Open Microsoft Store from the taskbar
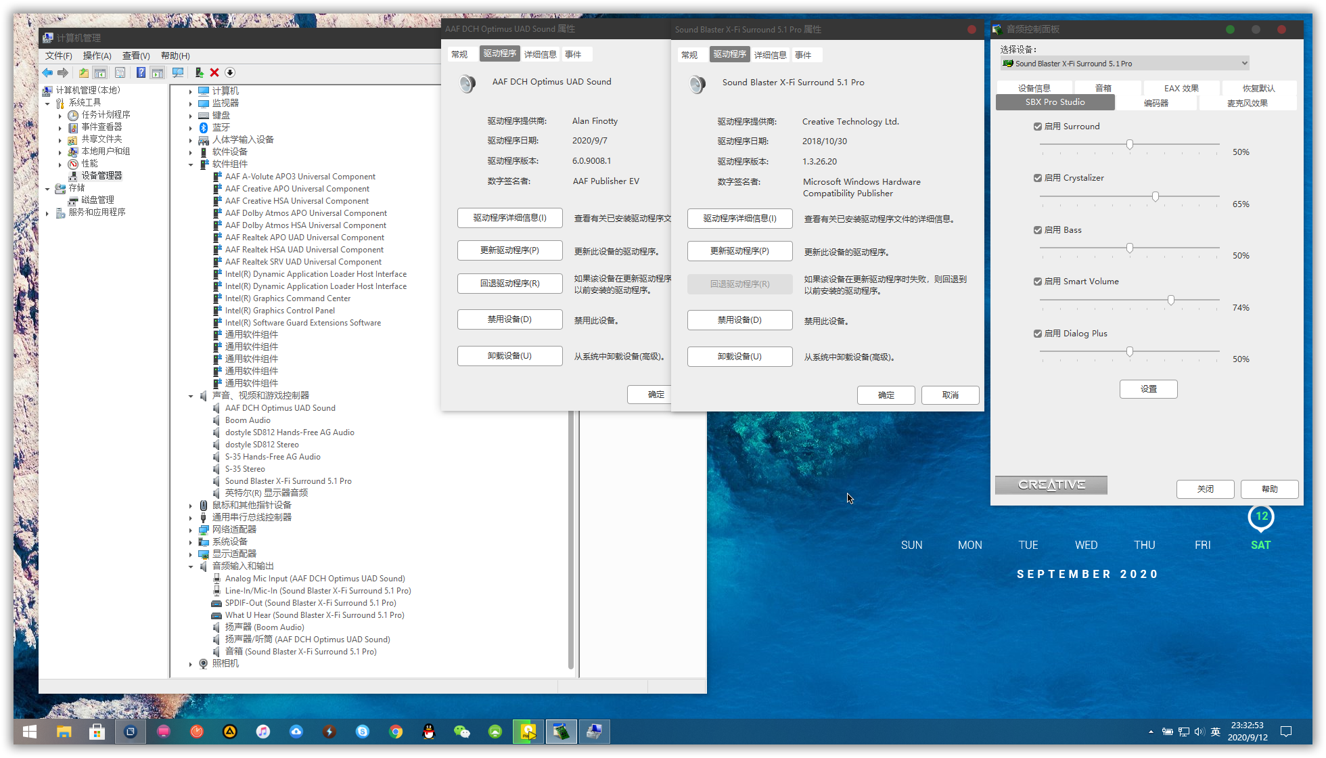The width and height of the screenshot is (1326, 758). pyautogui.click(x=97, y=732)
